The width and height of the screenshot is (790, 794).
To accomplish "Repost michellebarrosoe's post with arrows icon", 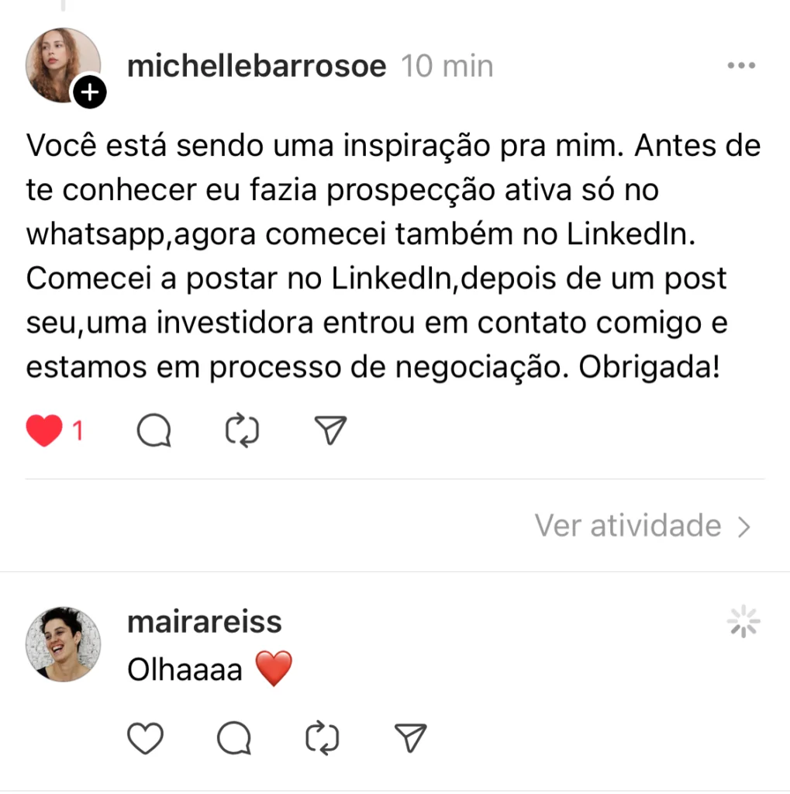I will point(242,430).
